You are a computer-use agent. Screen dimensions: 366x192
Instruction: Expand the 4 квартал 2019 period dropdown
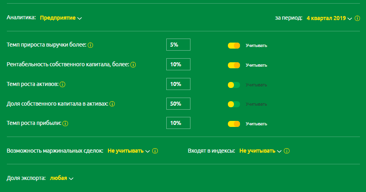tap(329, 18)
